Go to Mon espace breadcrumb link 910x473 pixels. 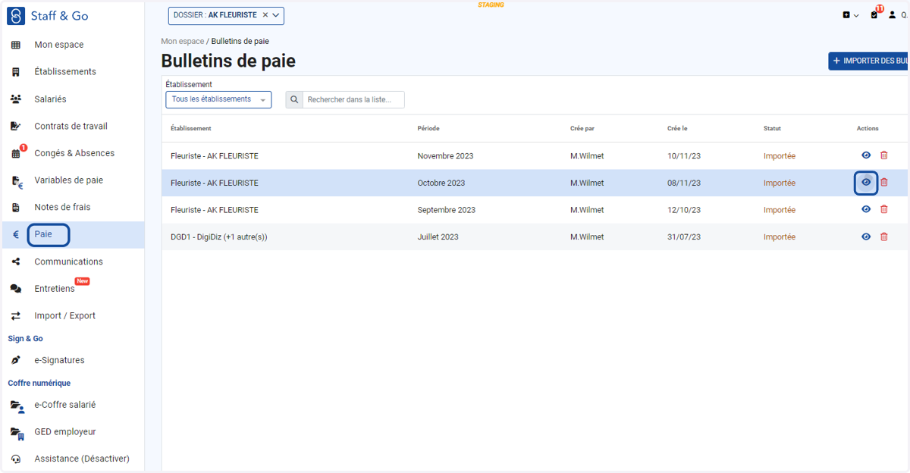coord(182,41)
